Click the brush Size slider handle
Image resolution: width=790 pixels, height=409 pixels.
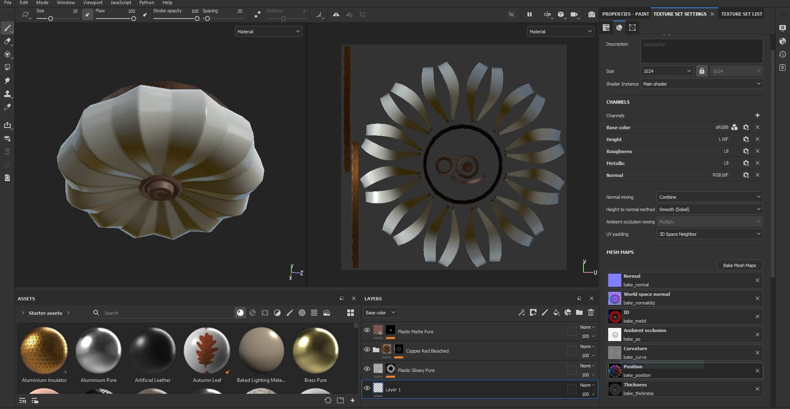click(51, 19)
